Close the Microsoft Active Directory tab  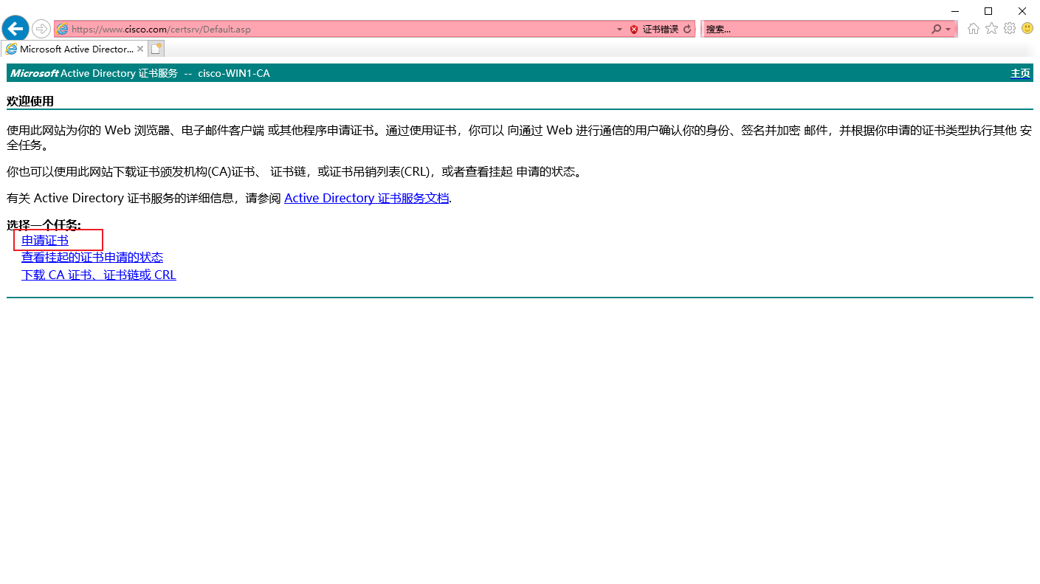(140, 49)
